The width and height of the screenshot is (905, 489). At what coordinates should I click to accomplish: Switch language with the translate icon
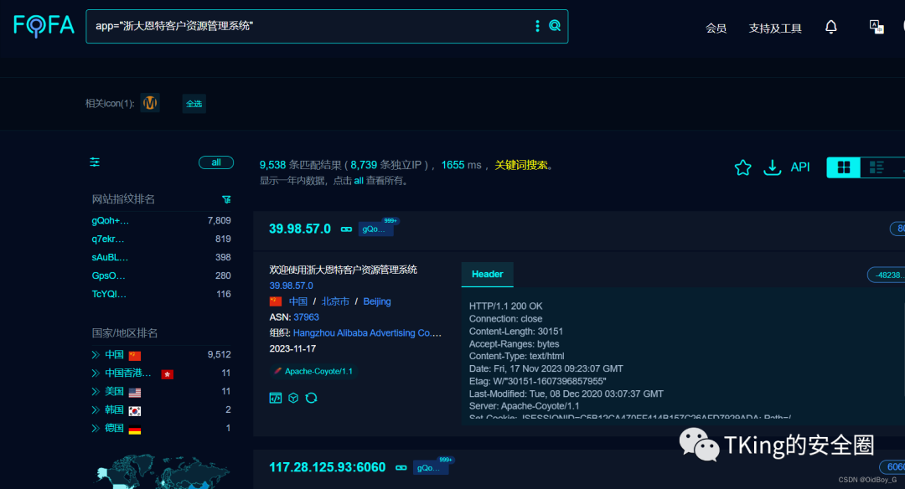877,27
